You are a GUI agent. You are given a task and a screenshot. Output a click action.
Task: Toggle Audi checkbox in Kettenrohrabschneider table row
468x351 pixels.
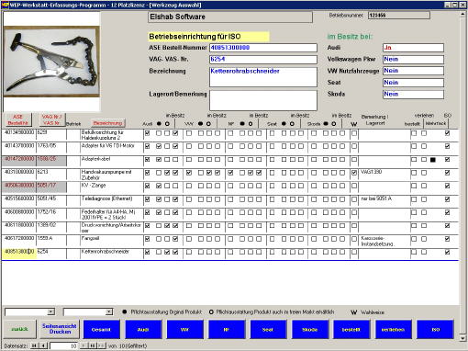(x=148, y=252)
